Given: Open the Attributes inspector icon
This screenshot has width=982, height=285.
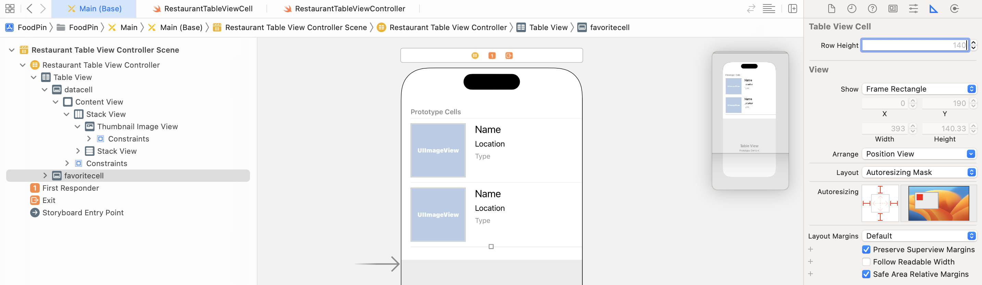Looking at the screenshot, I should (914, 9).
